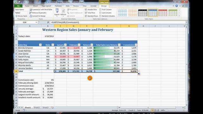Click Convert to Range tool
Viewport: 203px width, 114px height.
click(37, 16)
